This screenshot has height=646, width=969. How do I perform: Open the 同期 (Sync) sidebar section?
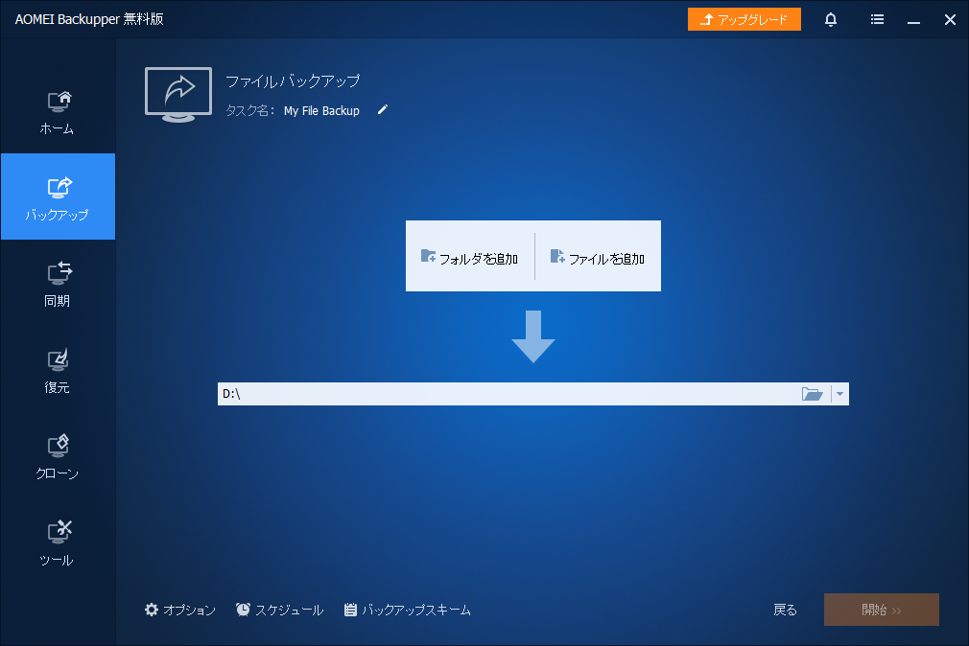tap(58, 284)
